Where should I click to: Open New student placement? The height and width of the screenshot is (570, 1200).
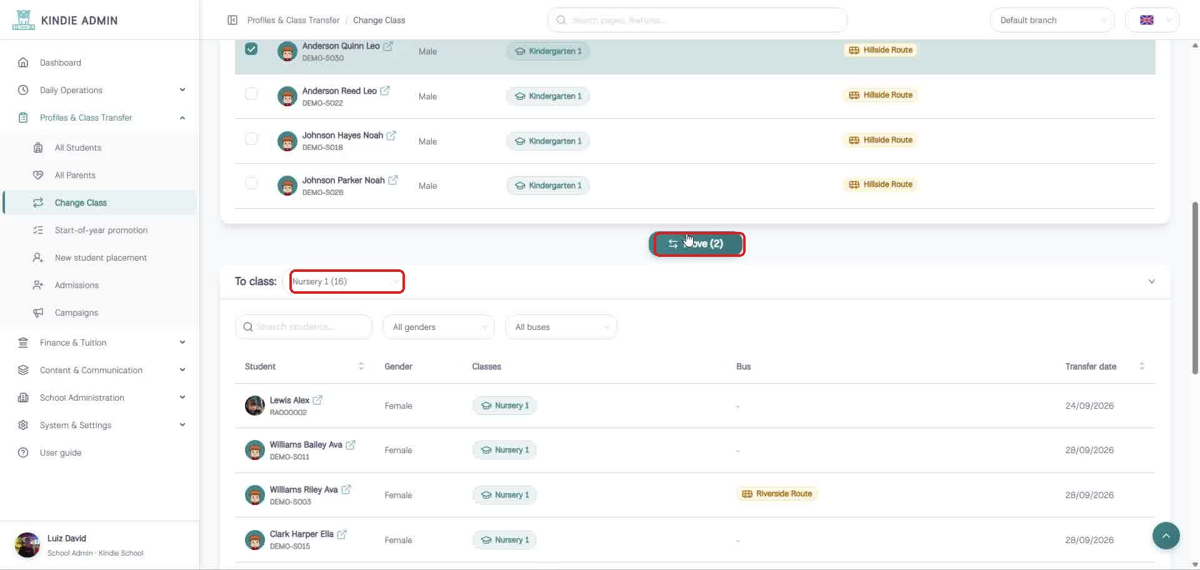click(x=100, y=257)
